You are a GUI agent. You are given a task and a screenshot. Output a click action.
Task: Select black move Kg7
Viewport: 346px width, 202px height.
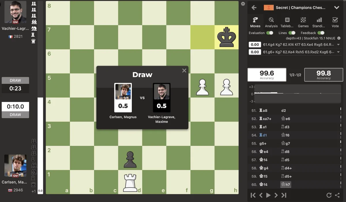coord(285,143)
